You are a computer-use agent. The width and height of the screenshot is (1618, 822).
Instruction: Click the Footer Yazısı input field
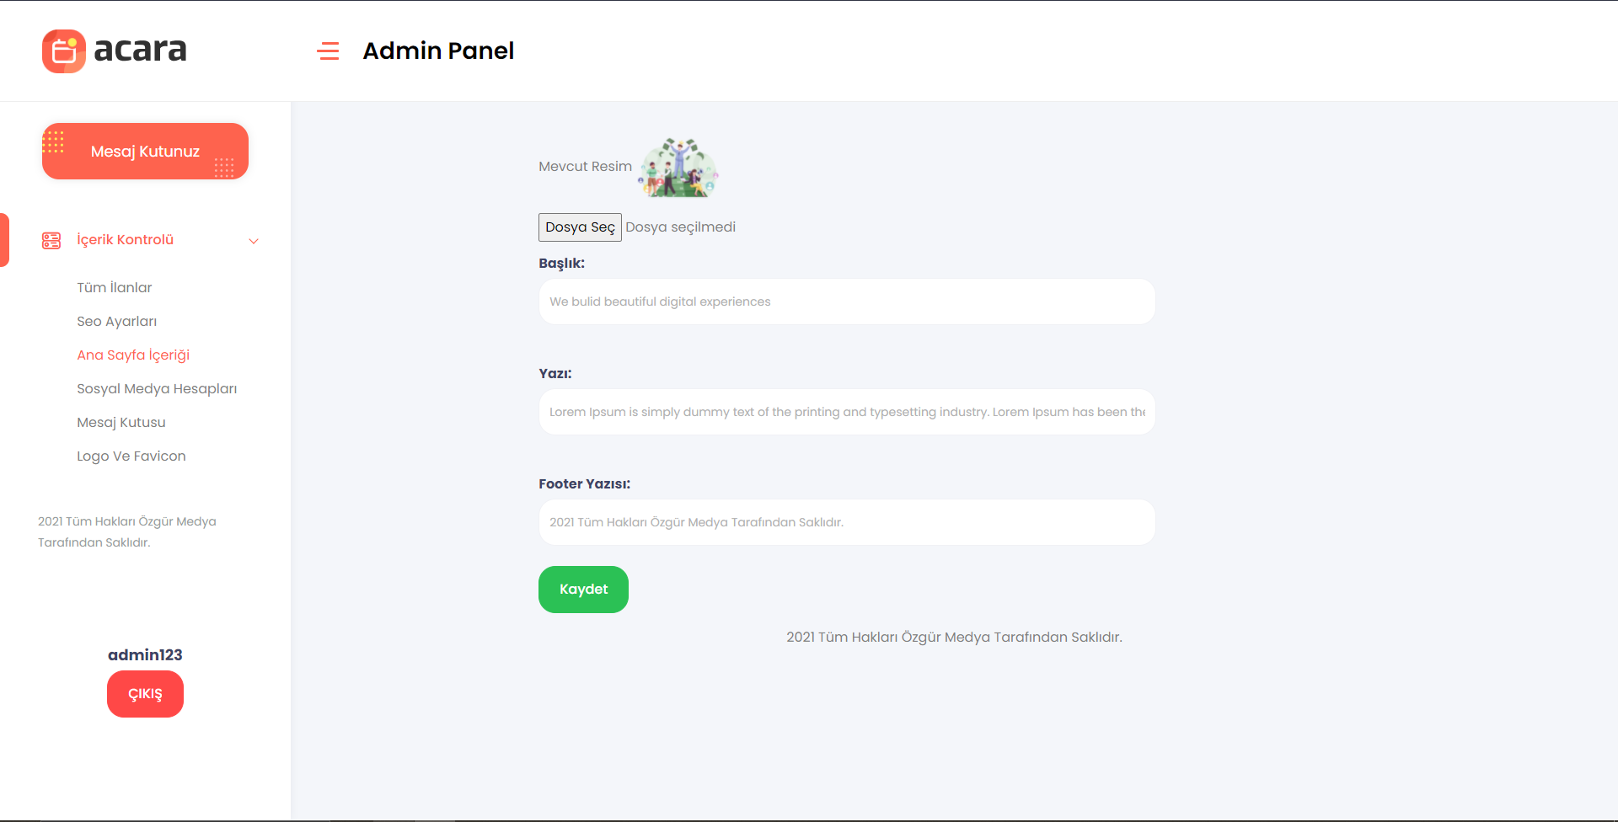tap(847, 522)
